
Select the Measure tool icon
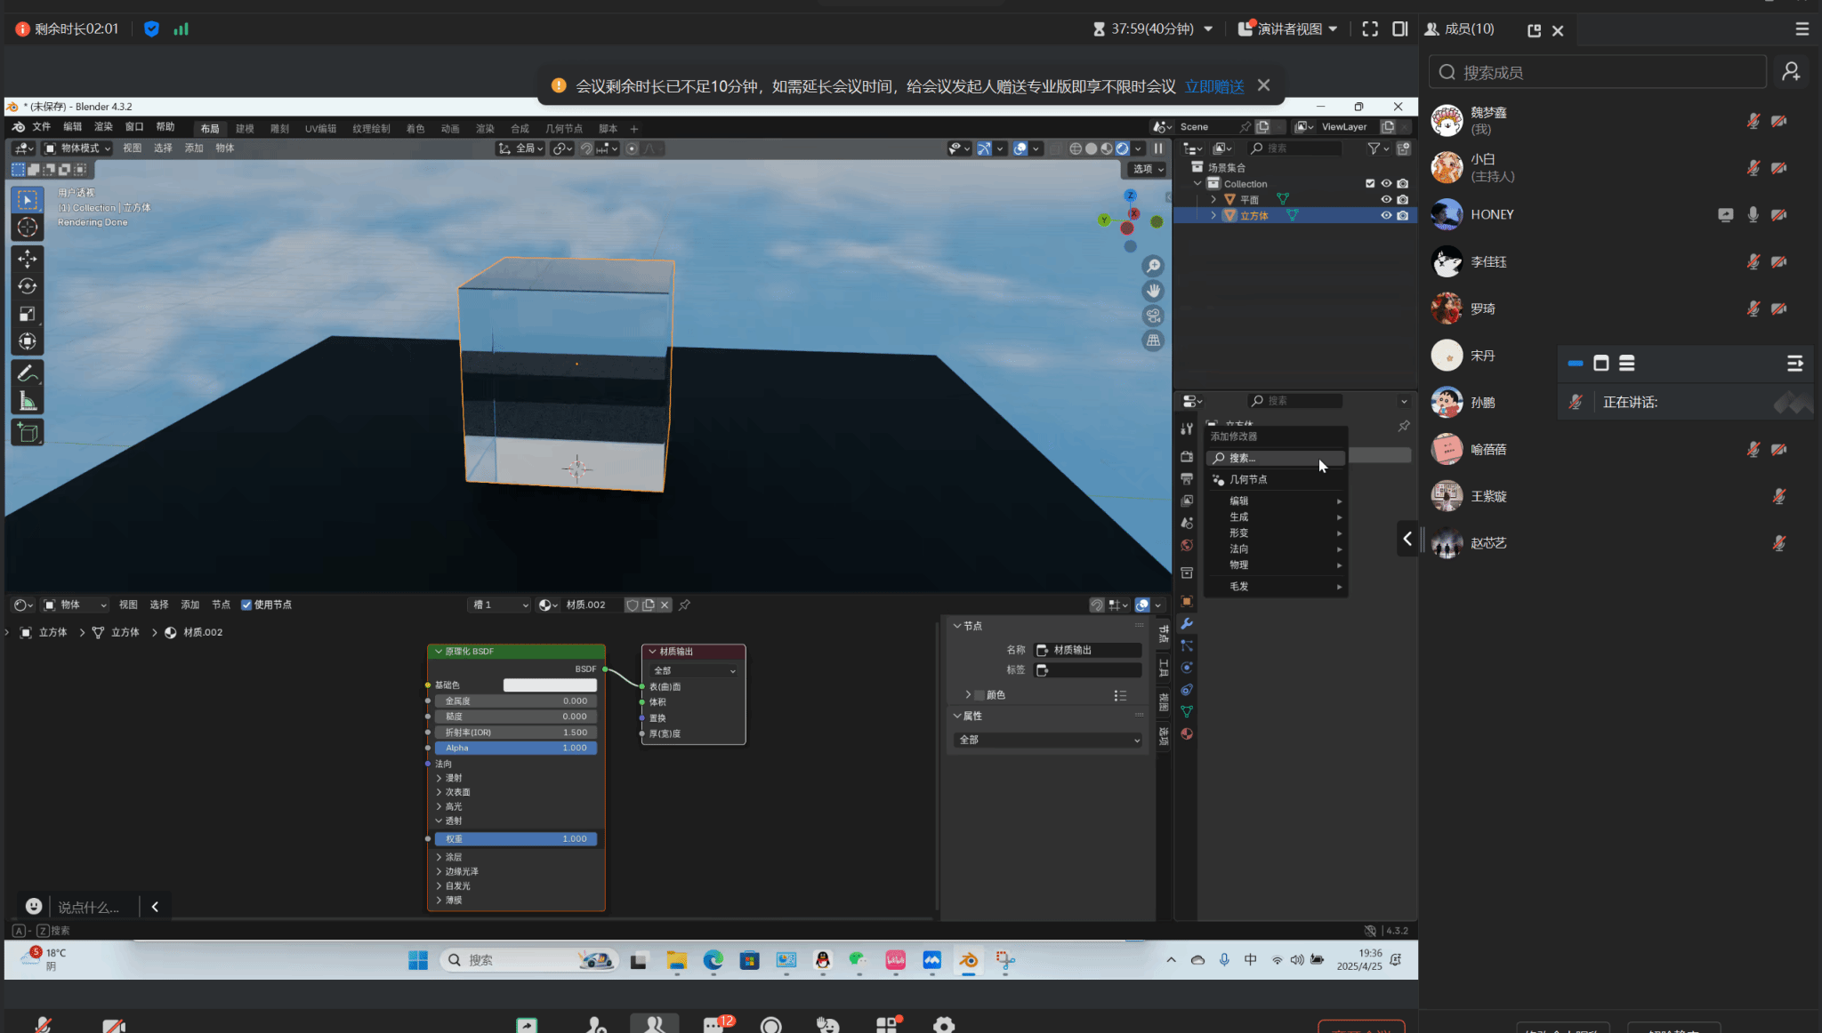click(28, 402)
